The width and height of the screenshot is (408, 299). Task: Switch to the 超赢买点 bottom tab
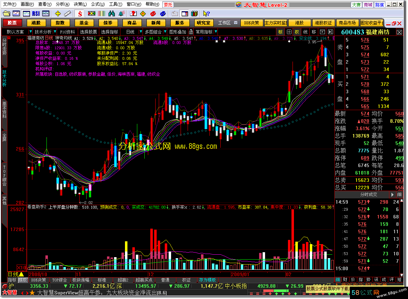coord(144,280)
